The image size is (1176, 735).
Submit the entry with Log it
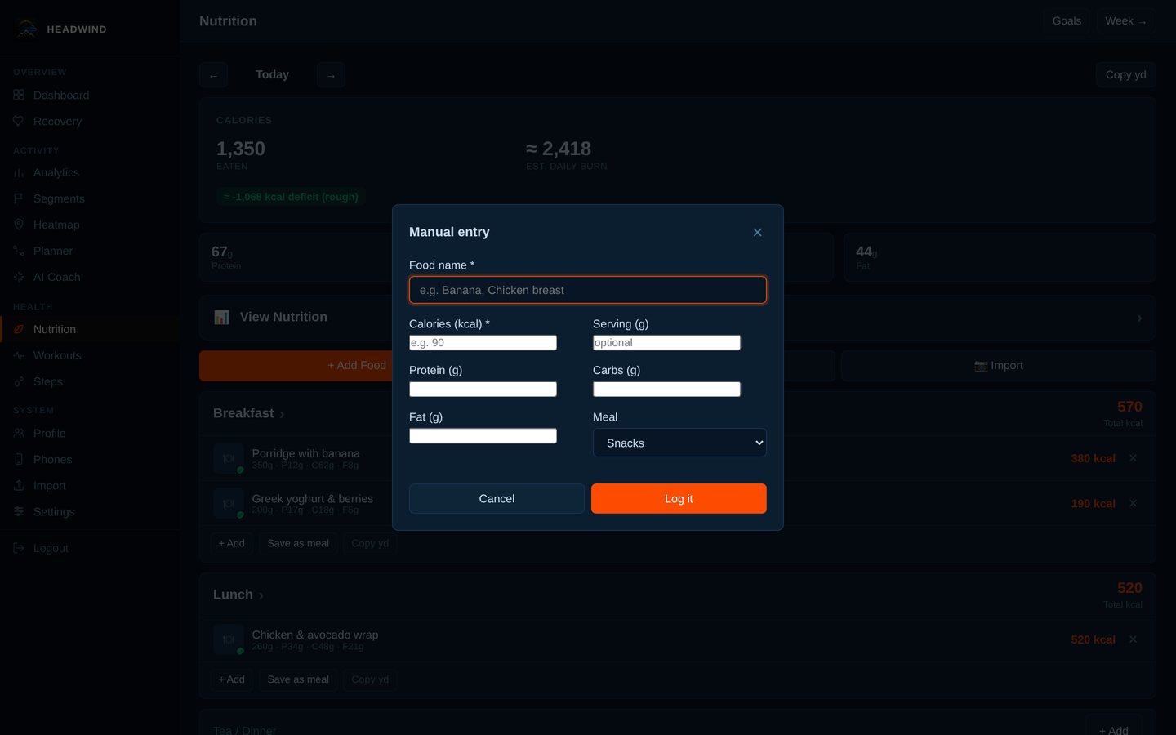[x=679, y=498]
